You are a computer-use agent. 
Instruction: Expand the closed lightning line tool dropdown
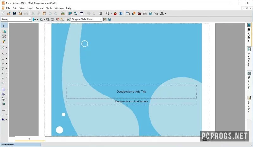(6, 54)
